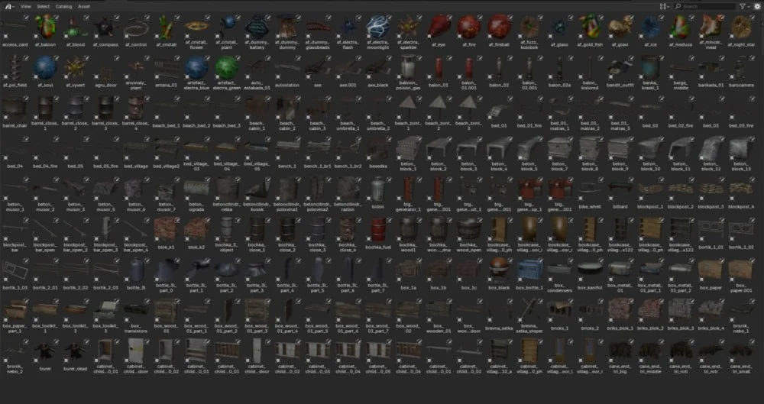
Task: Select the artefact_electra_green asset icon
Action: pyautogui.click(x=225, y=67)
